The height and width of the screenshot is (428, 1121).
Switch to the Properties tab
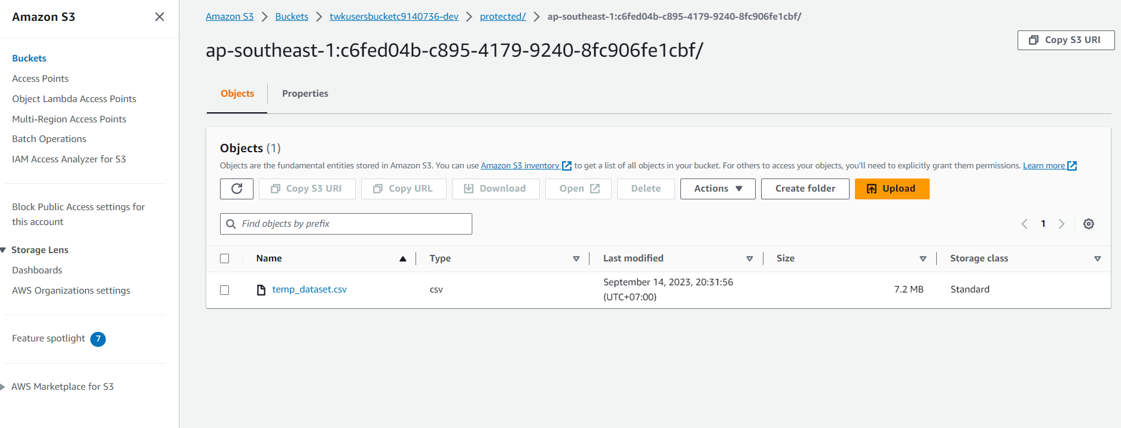coord(305,94)
